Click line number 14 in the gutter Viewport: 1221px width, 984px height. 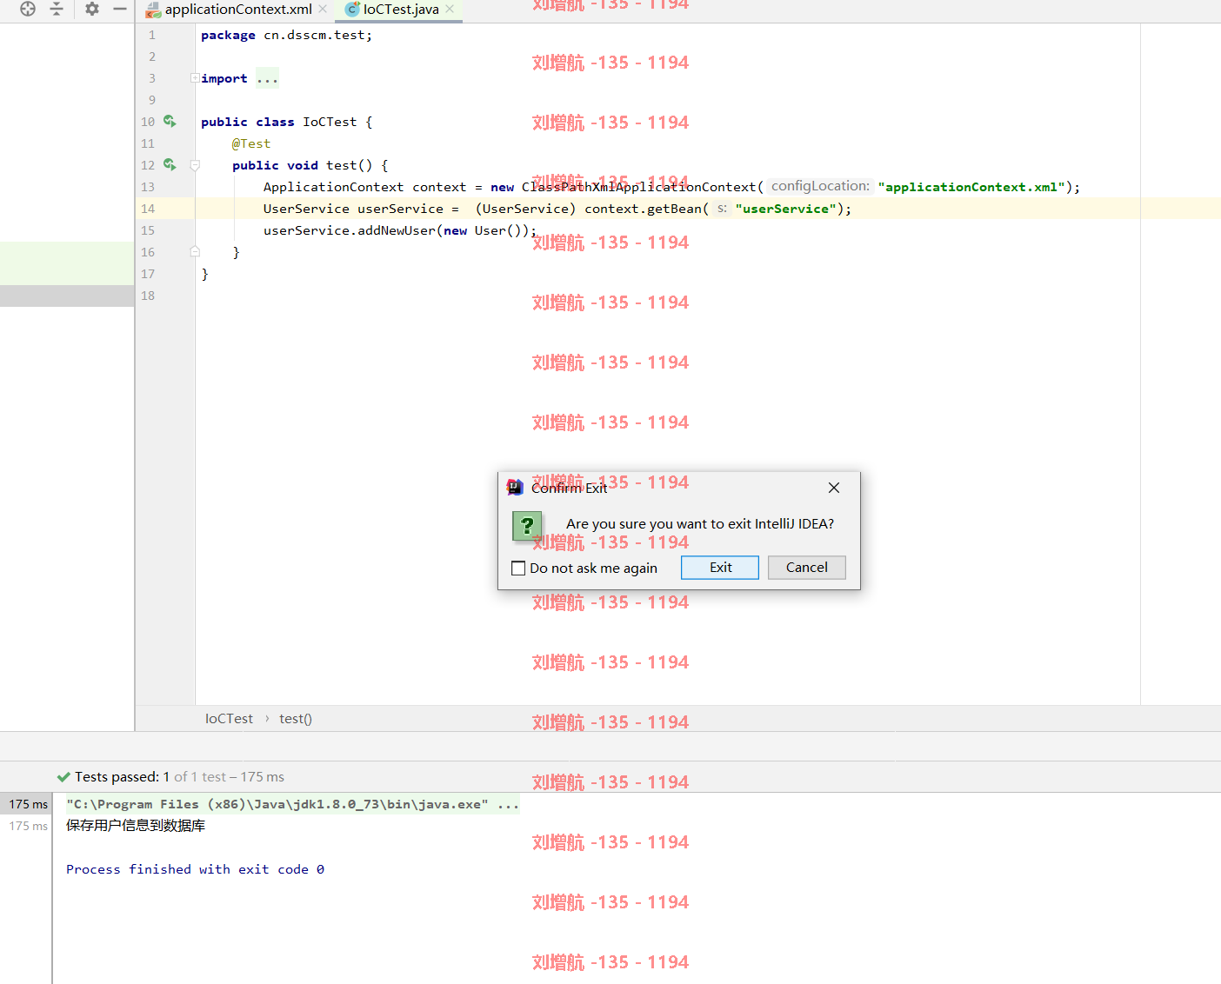[x=148, y=209]
